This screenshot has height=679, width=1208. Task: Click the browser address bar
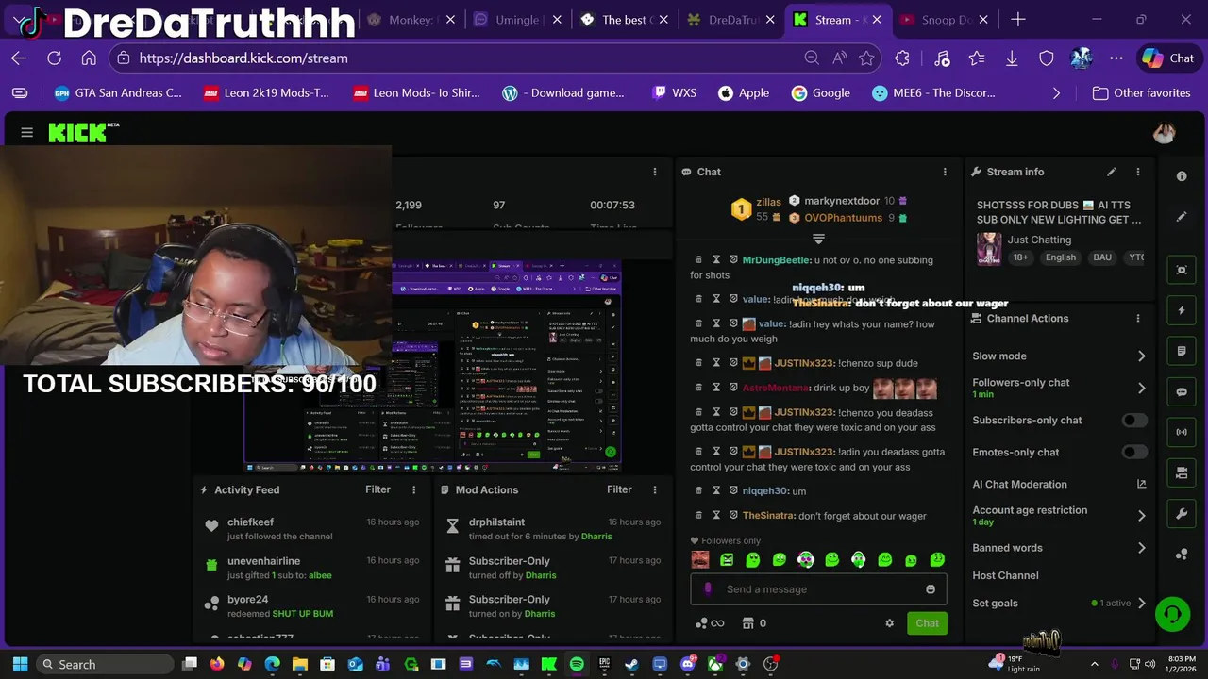[462, 58]
